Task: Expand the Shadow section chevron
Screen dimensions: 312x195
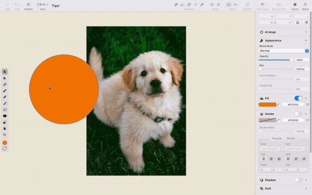Action: tap(306, 180)
